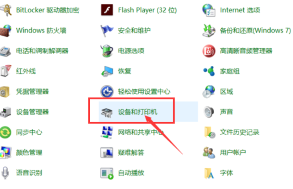
Task: Click the Flash Player (32 位) icon
Action: [107, 10]
